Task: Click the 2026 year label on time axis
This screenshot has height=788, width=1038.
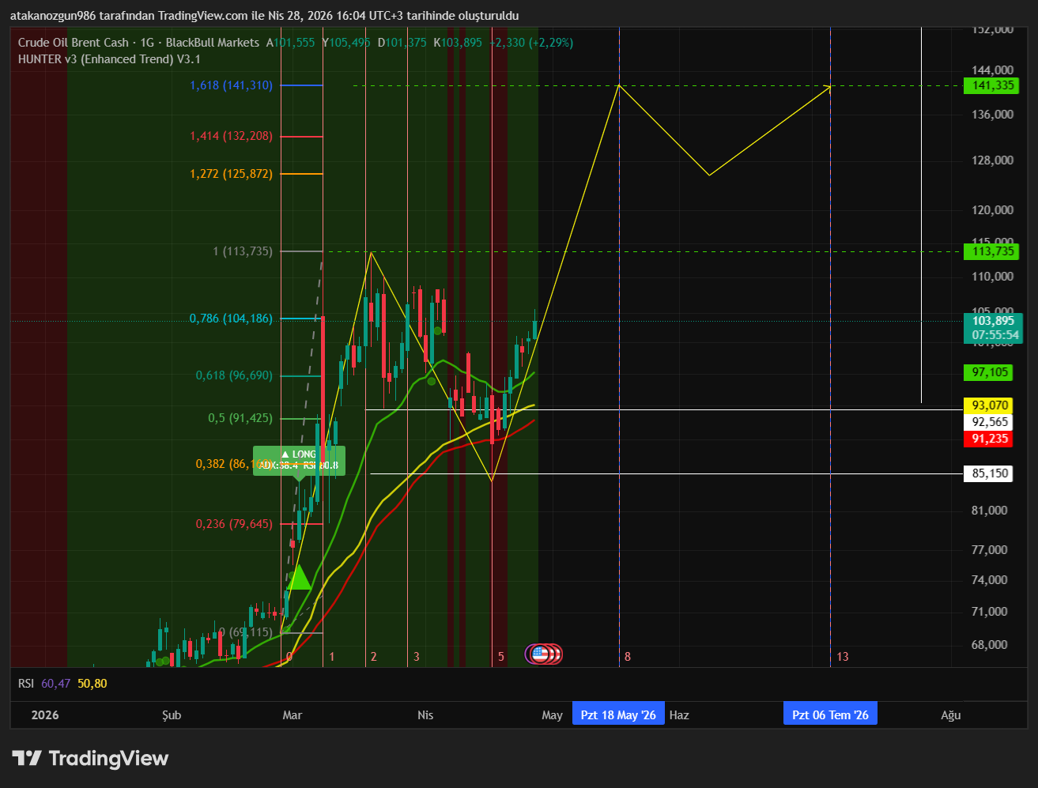Action: 45,715
